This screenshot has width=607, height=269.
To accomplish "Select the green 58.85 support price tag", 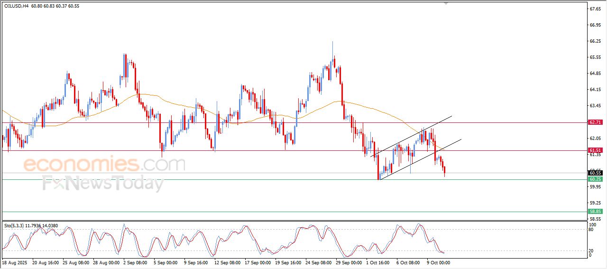I will tap(595, 212).
